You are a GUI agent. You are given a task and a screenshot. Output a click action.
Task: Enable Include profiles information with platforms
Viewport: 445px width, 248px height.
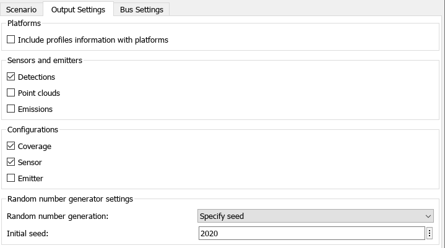11,40
